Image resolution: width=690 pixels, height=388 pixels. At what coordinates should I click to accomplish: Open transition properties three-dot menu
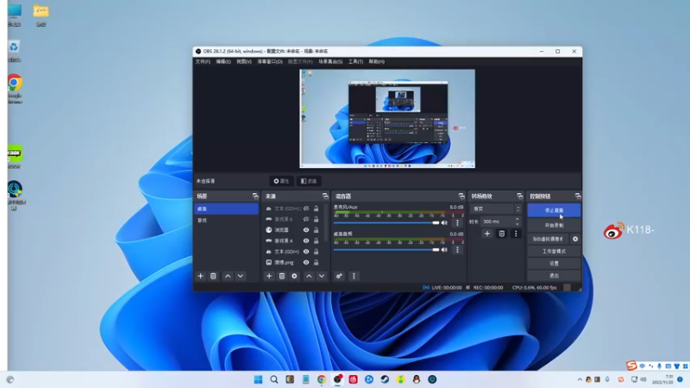pos(516,234)
